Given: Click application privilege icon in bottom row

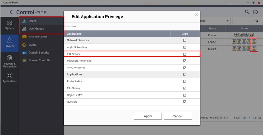Looking at the screenshot, I should click(254, 48).
